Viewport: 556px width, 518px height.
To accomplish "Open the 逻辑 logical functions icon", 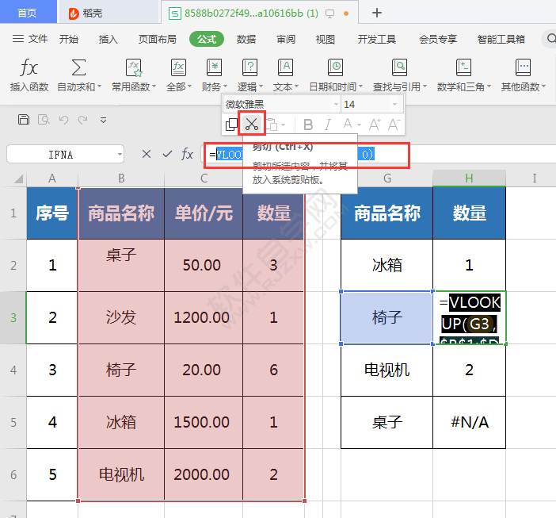I will [x=250, y=67].
